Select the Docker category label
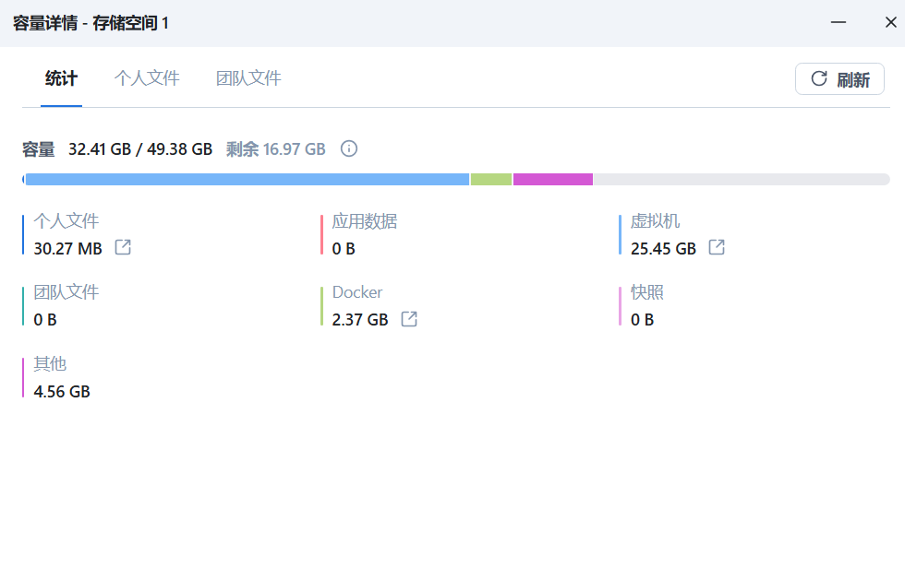Image resolution: width=905 pixels, height=580 pixels. [x=357, y=292]
